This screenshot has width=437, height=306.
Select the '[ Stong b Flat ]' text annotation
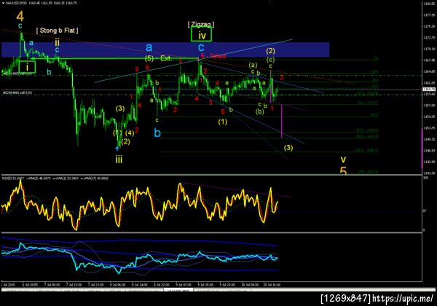[57, 31]
